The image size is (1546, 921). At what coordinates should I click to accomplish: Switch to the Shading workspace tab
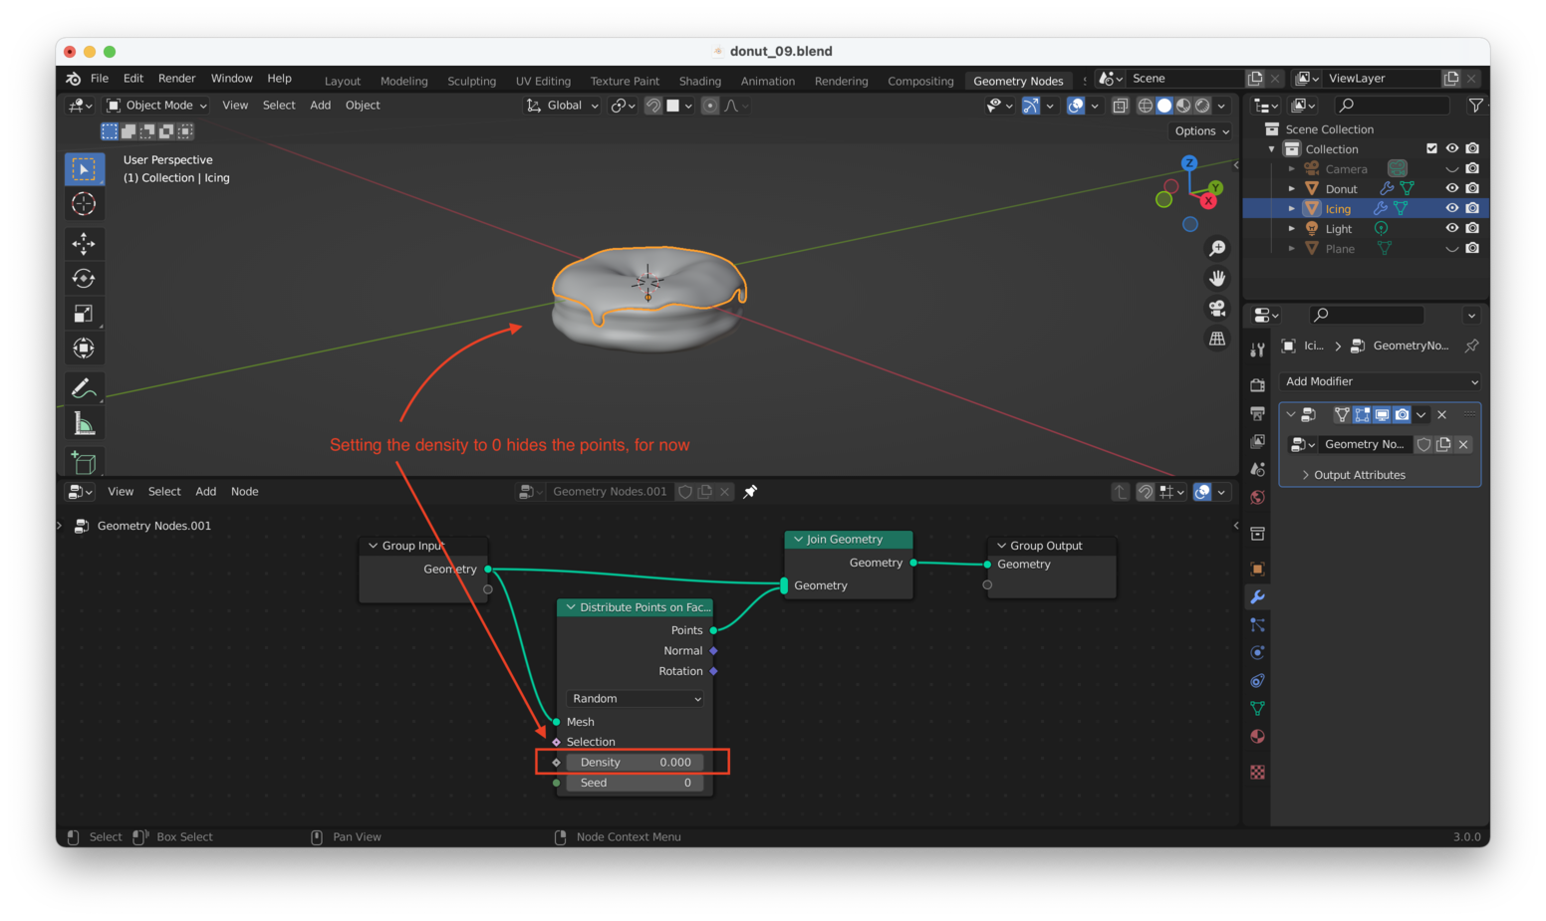click(699, 82)
